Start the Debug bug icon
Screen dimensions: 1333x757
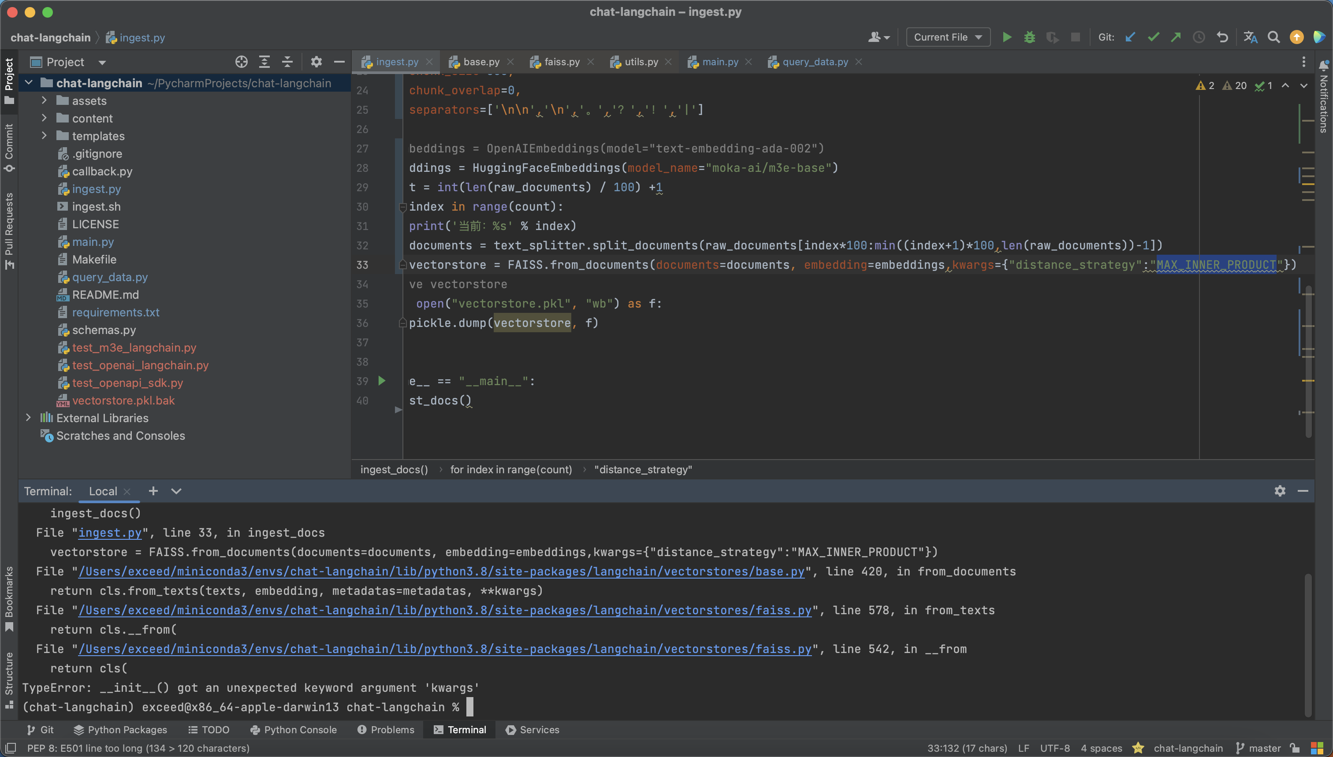pos(1029,37)
